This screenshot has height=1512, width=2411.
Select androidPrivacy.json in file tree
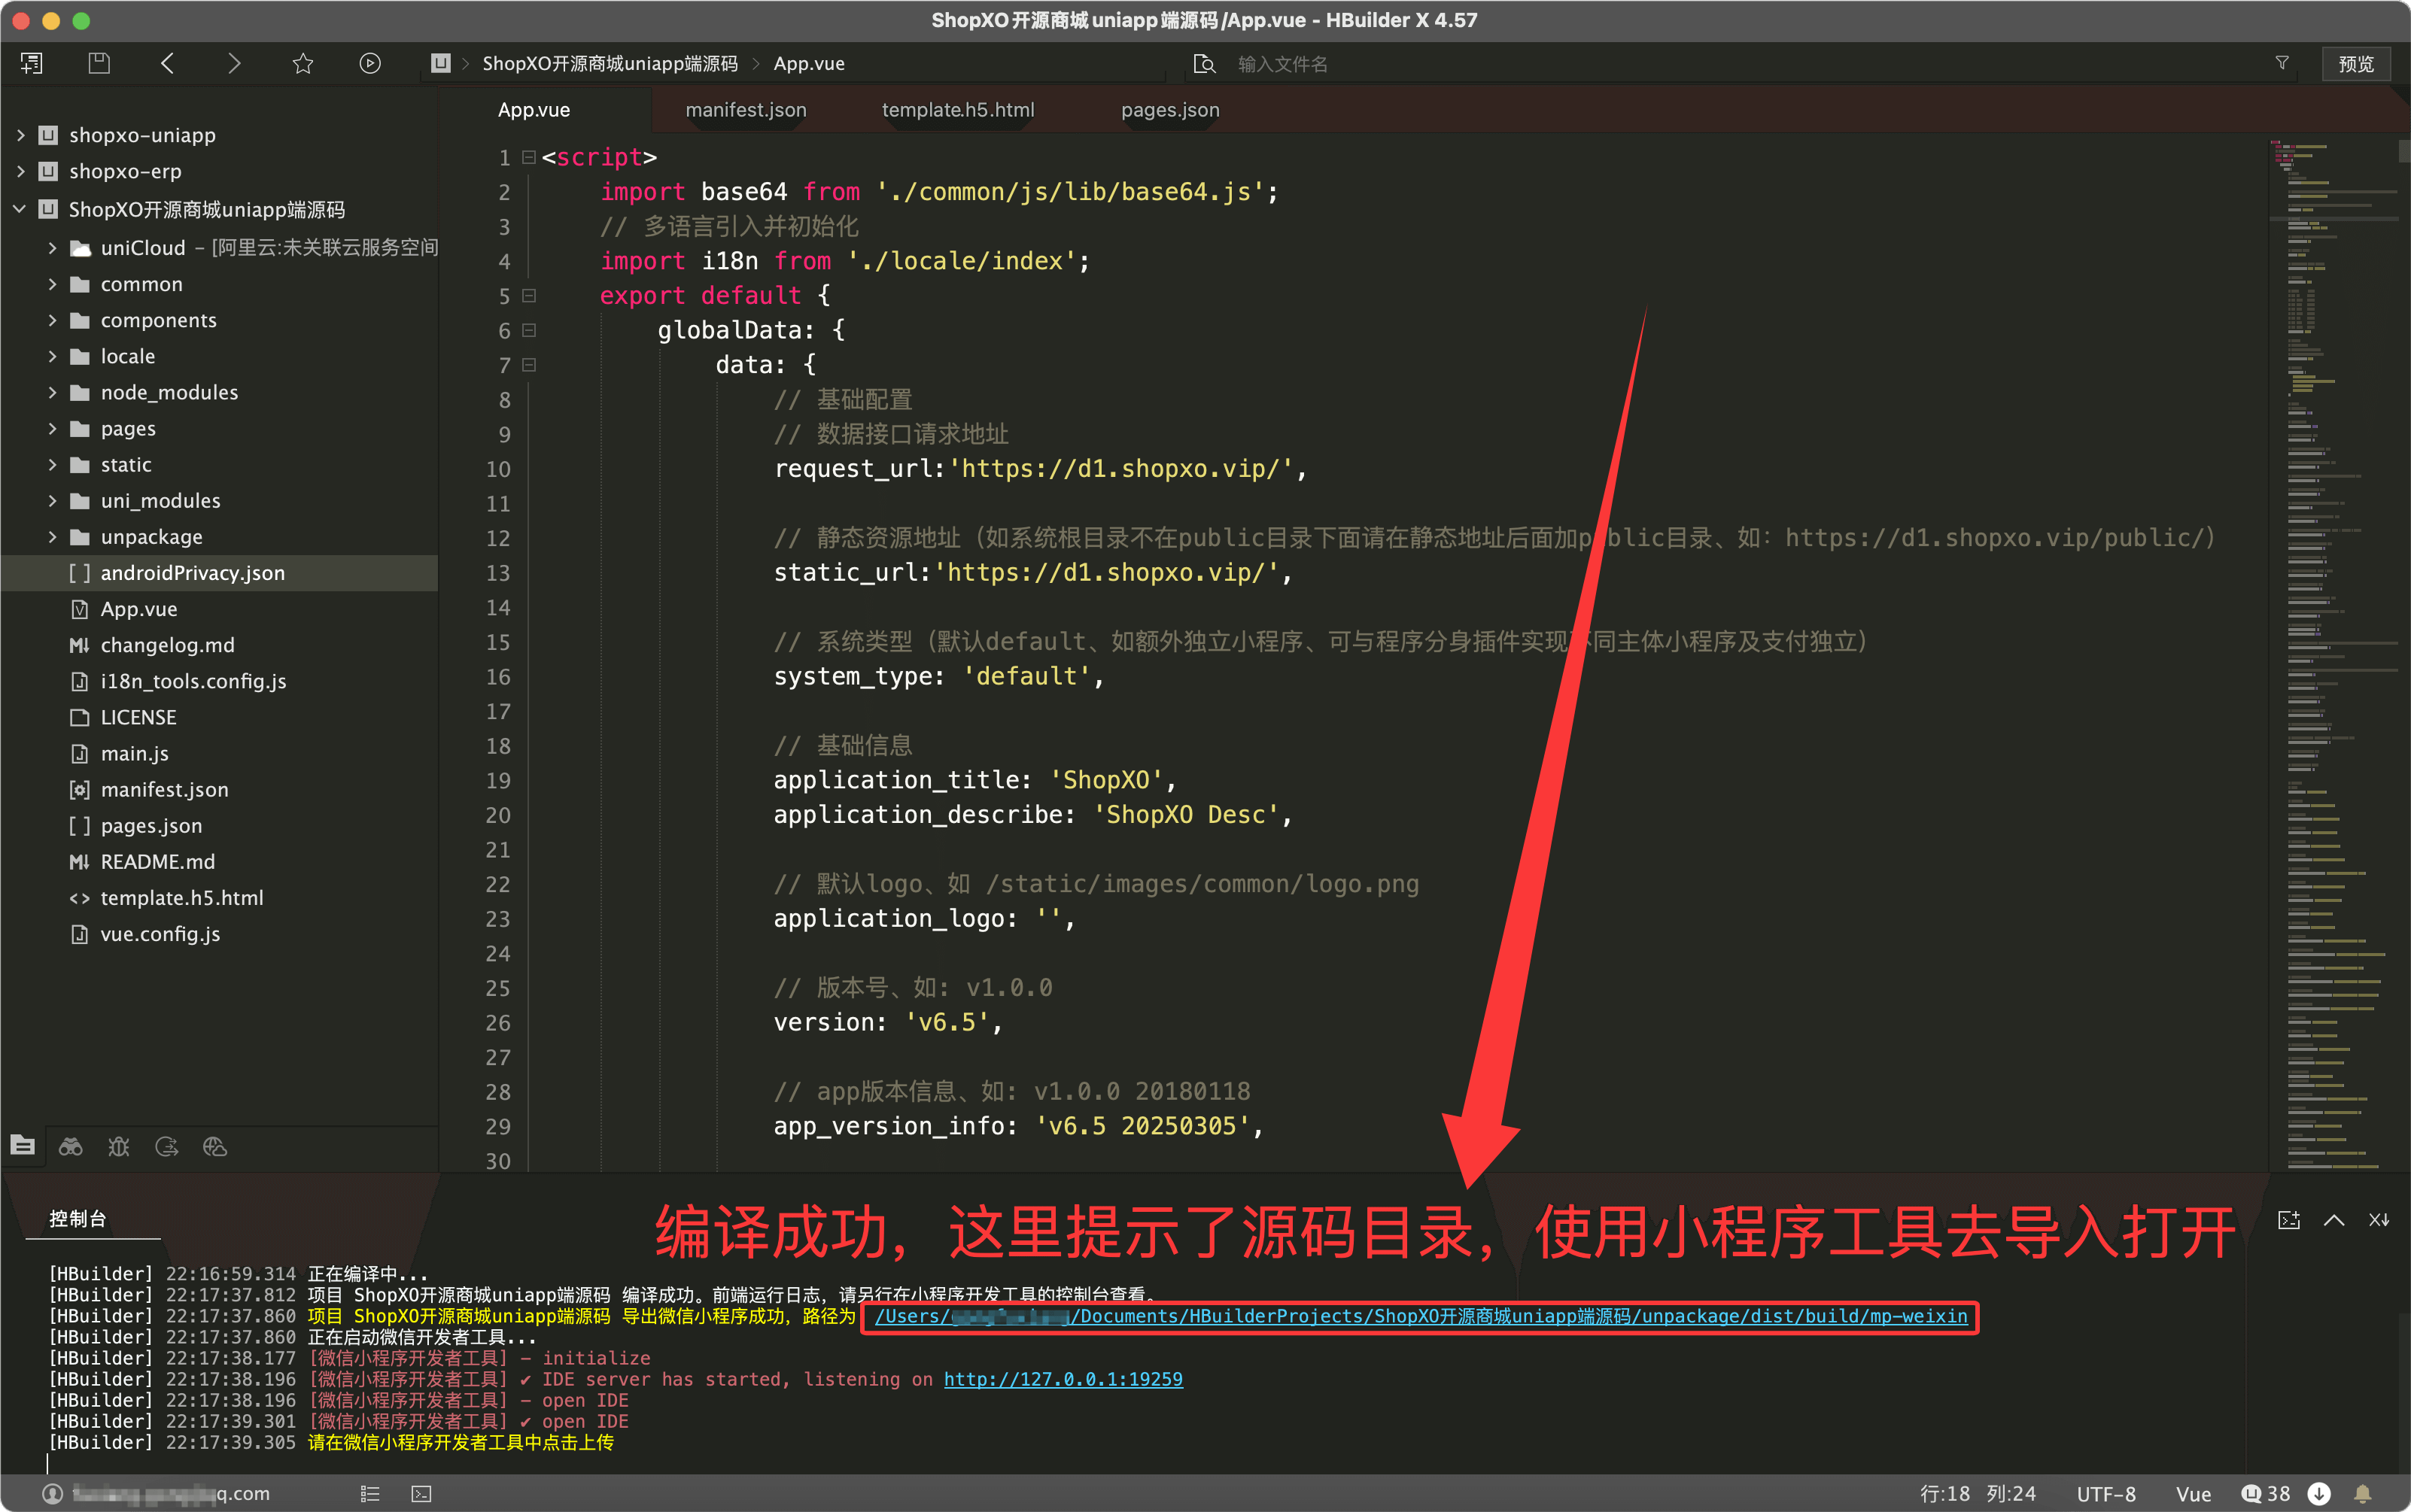pos(219,573)
